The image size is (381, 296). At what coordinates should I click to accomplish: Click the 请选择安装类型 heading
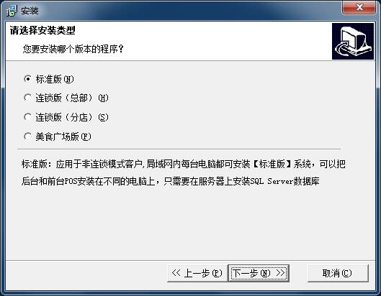coord(42,31)
